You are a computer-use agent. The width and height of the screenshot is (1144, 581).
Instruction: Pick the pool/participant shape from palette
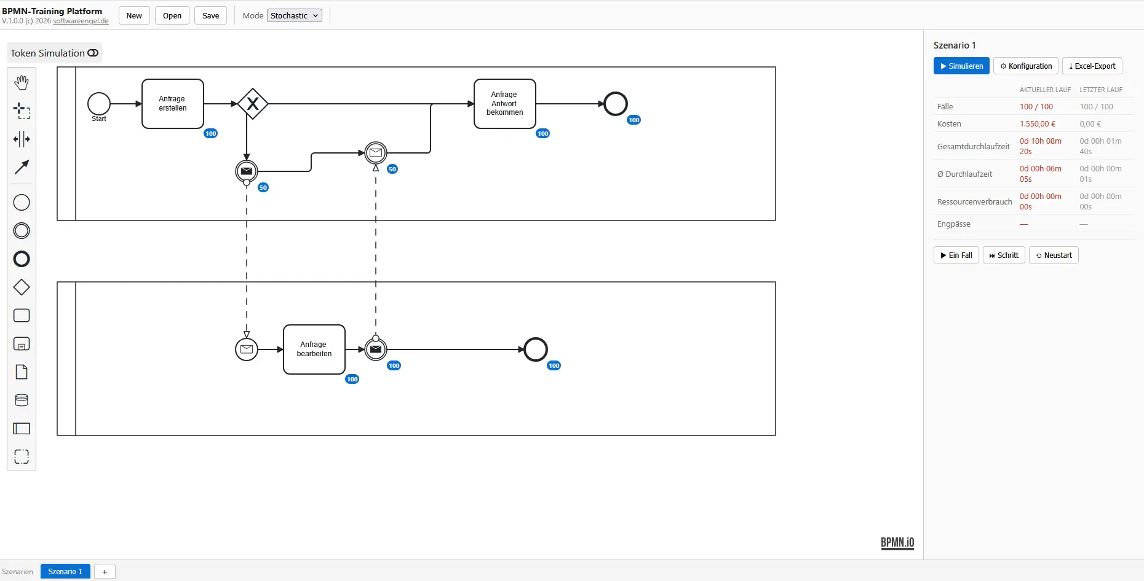22,429
